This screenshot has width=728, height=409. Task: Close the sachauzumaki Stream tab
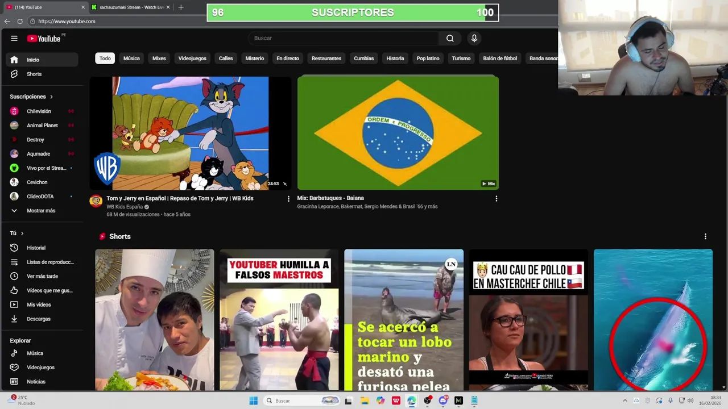coord(168,7)
